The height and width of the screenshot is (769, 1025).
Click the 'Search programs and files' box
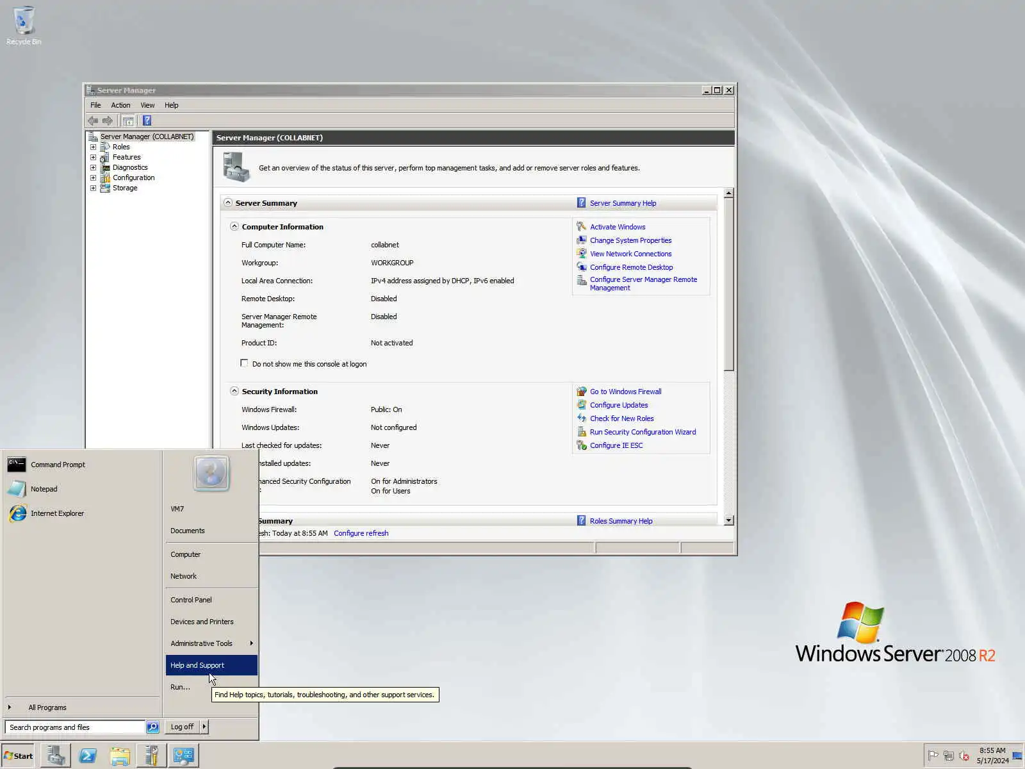tap(75, 727)
